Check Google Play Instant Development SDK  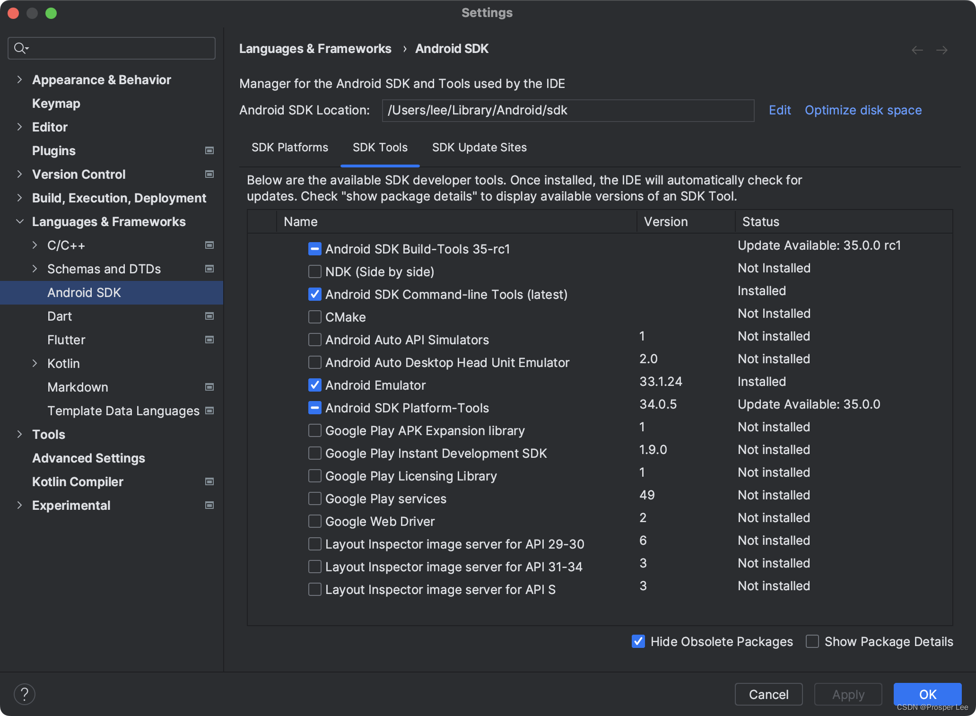point(315,453)
